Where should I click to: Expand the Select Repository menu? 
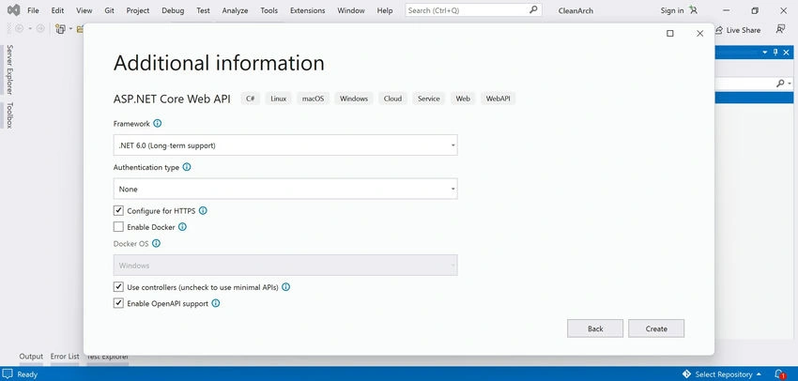click(728, 374)
